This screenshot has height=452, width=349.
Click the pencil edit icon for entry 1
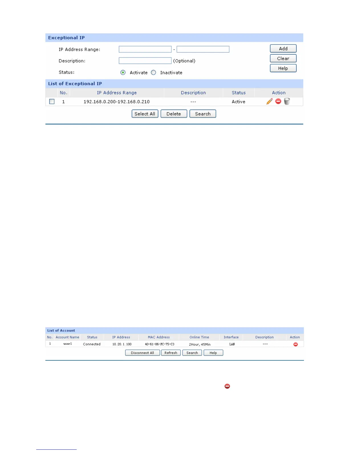point(269,101)
